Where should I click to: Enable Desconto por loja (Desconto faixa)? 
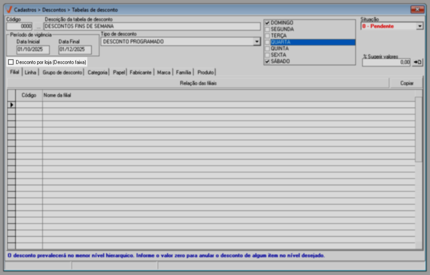tap(11, 62)
